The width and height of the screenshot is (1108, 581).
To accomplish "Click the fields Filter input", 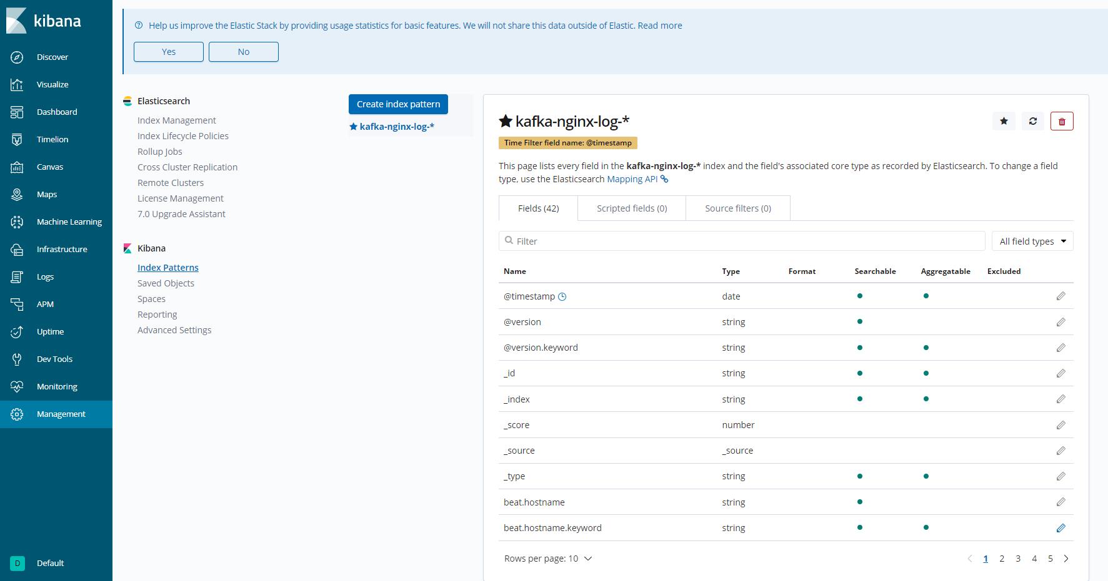I will [742, 241].
